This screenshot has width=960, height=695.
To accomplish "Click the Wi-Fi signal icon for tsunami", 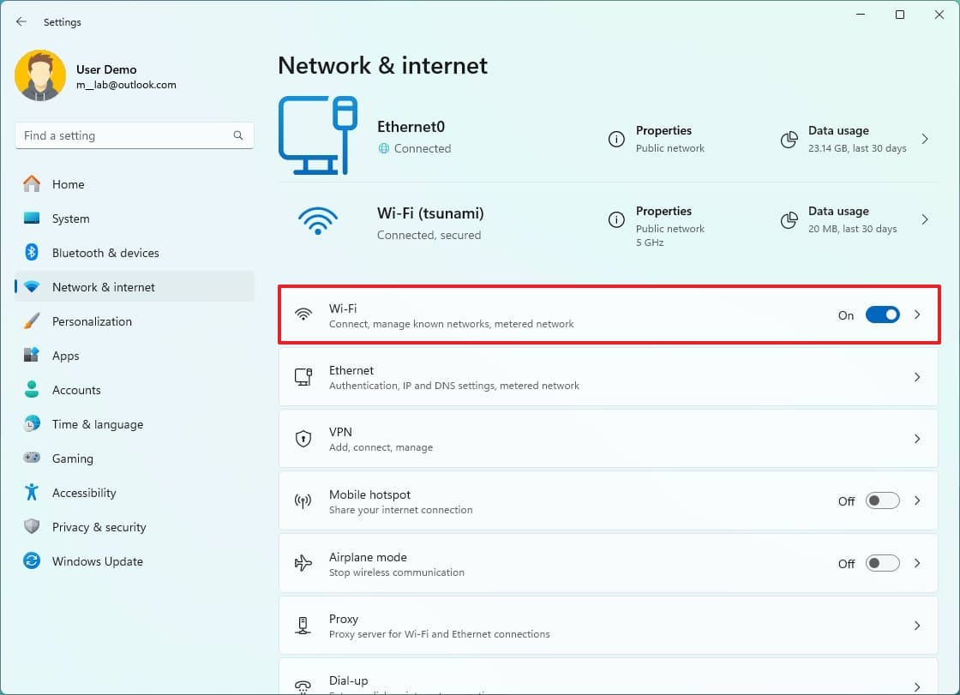I will pos(318,220).
